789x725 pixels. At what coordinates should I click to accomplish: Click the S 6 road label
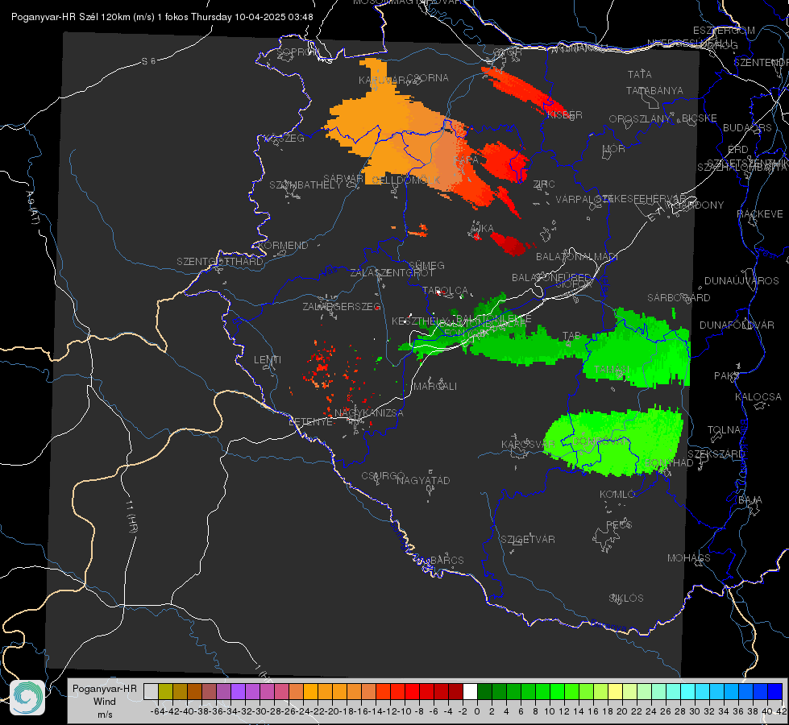coord(148,61)
